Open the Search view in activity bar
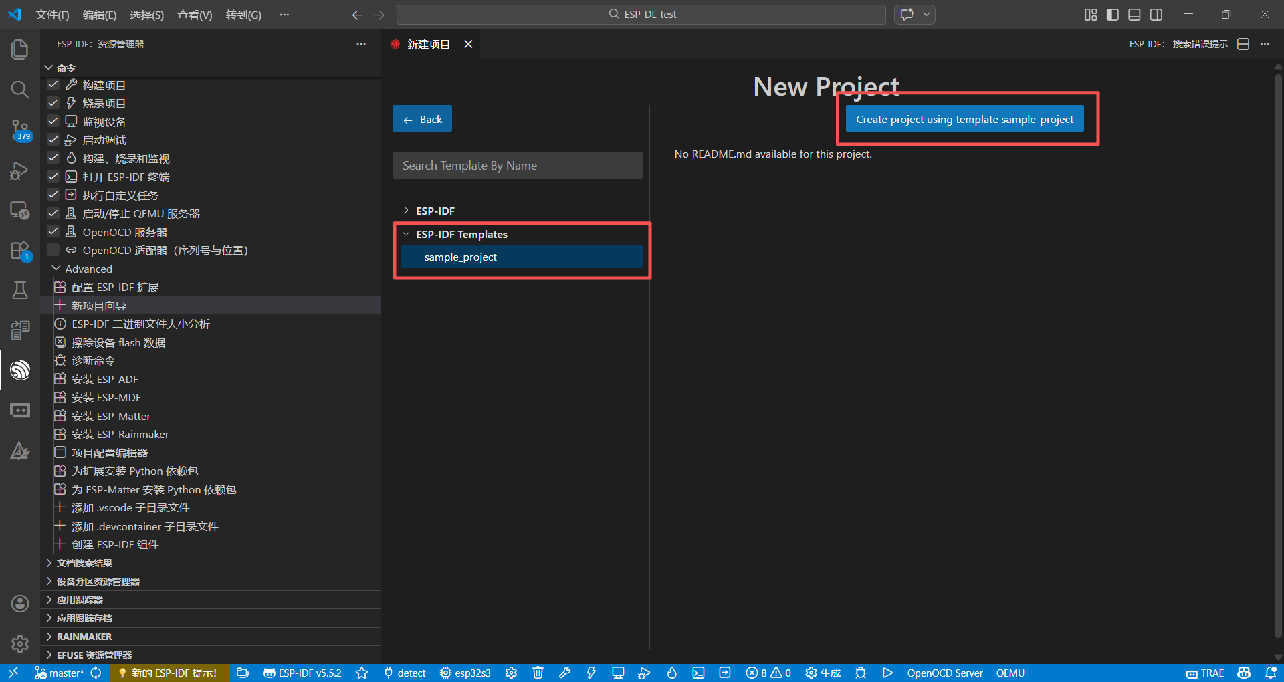The image size is (1284, 682). click(x=20, y=89)
